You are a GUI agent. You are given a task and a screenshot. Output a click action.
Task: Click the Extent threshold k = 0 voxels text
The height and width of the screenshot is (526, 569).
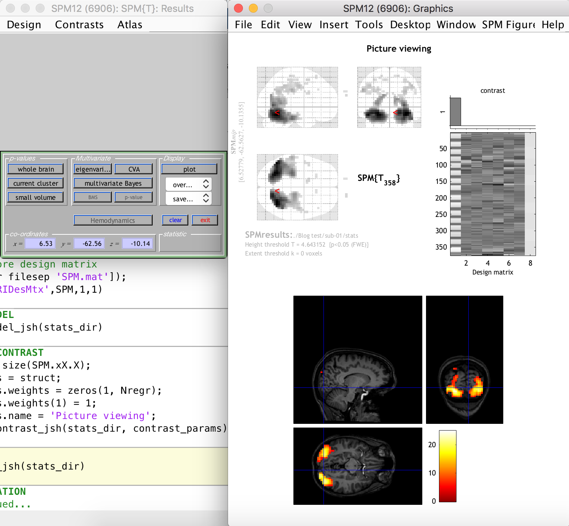point(283,253)
